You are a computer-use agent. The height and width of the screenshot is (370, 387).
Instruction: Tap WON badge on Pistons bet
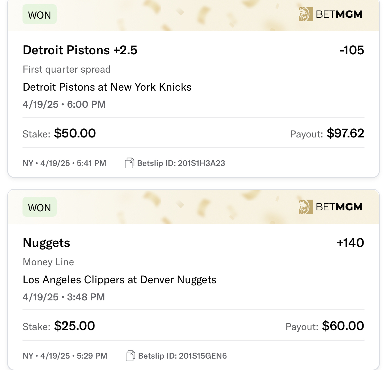tap(40, 14)
